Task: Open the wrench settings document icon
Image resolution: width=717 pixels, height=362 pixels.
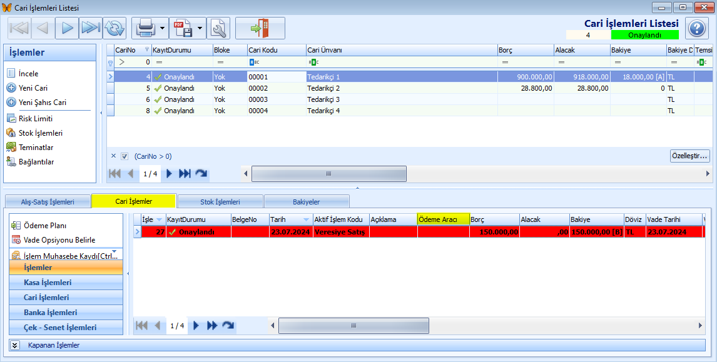Action: coord(218,28)
